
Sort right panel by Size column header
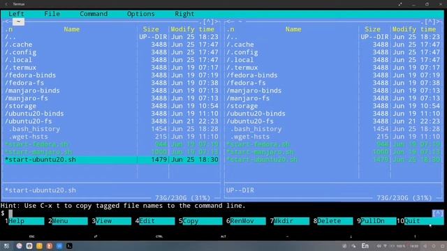[x=372, y=29]
